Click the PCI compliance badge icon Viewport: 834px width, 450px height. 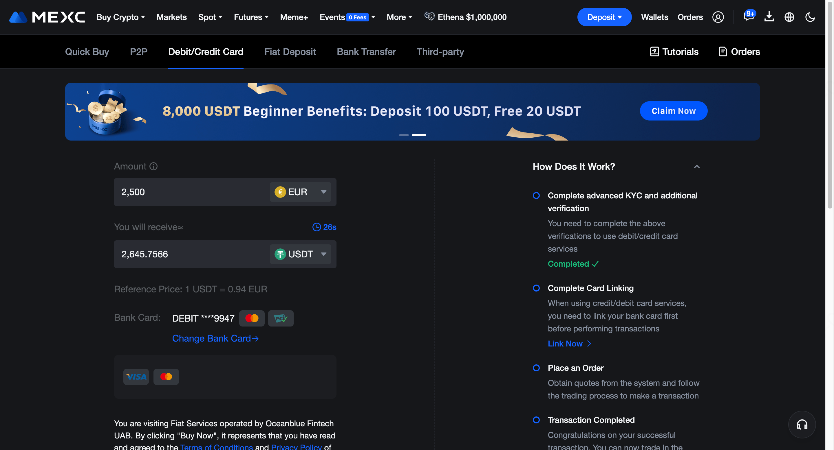click(281, 318)
